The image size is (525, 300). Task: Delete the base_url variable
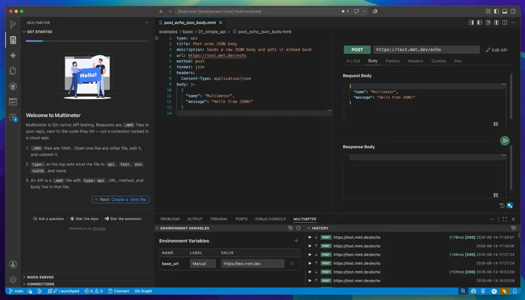click(x=292, y=264)
